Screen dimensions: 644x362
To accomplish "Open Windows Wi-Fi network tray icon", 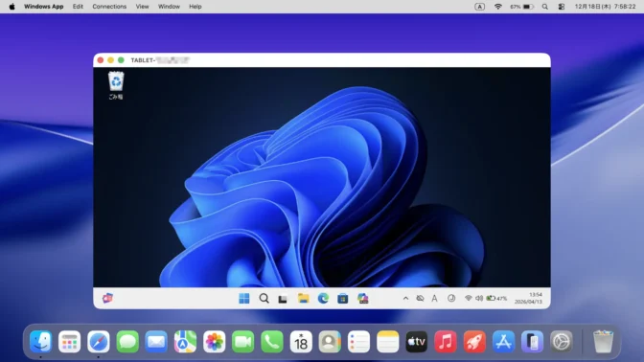I will pyautogui.click(x=469, y=299).
